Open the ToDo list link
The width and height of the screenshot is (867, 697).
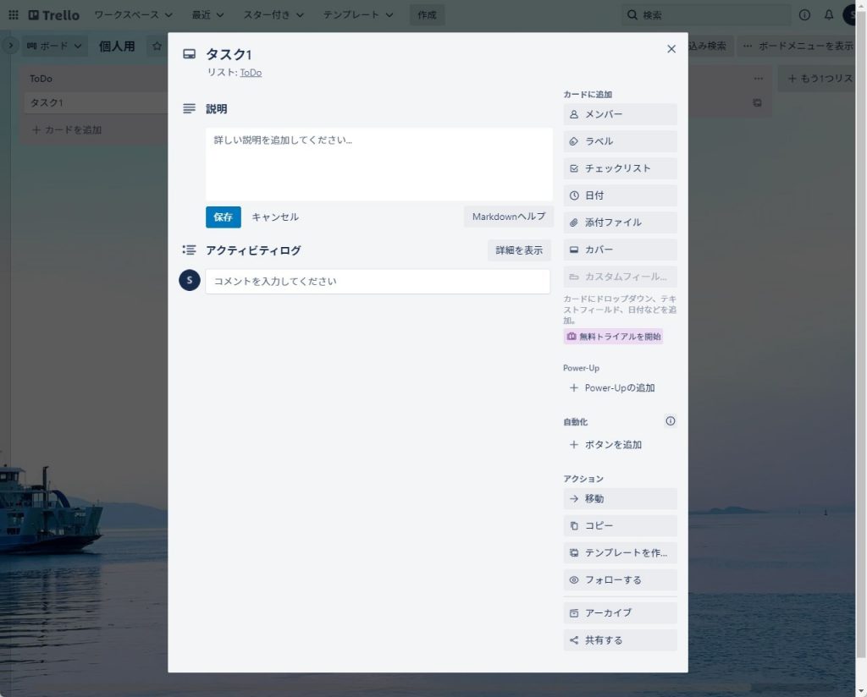tap(251, 73)
